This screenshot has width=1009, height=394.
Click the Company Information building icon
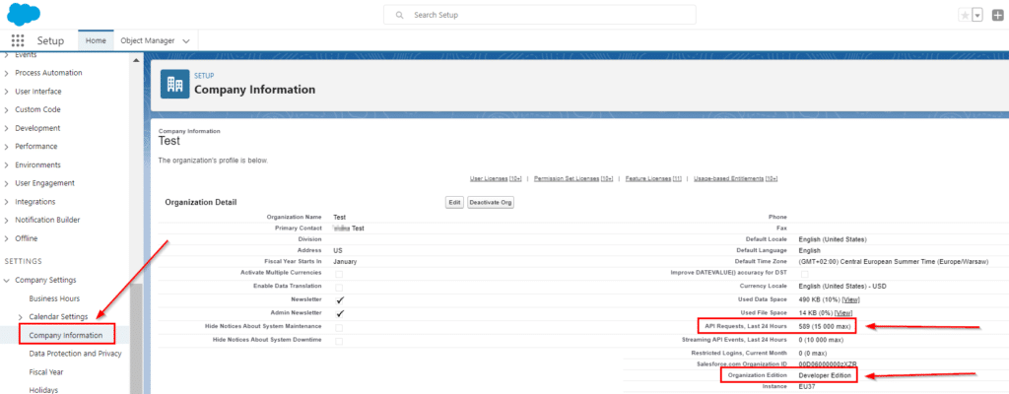click(174, 85)
